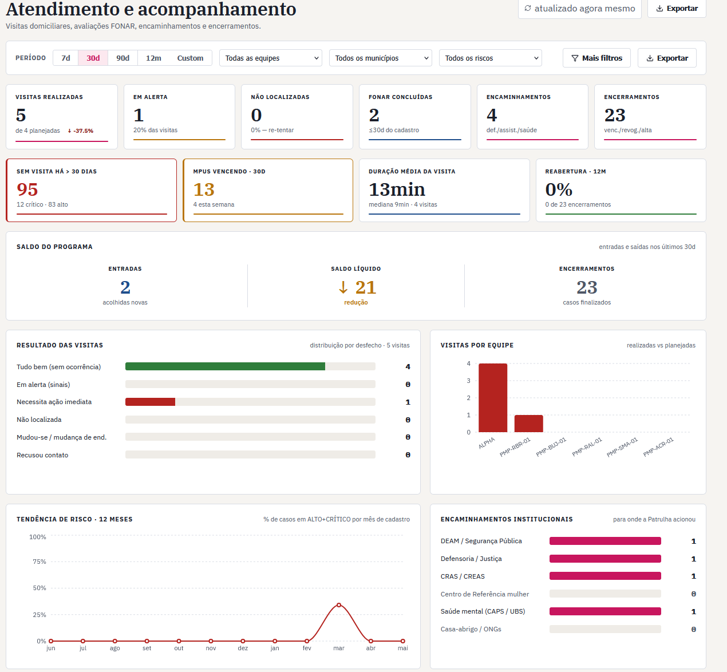
Task: Click the ALPHA team bar in chart
Action: click(493, 398)
